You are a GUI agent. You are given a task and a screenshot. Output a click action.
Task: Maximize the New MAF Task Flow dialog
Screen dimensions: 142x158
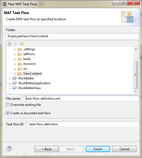click(x=124, y=3)
